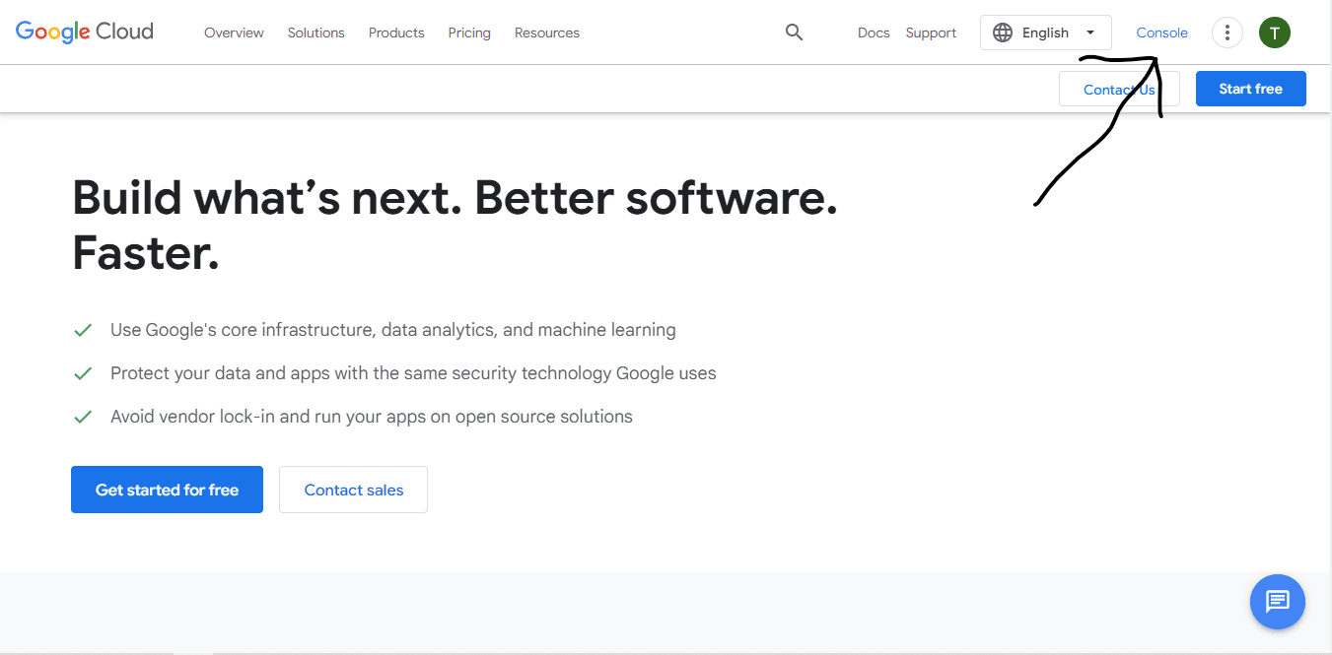
Task: Open the Docs link
Action: pos(874,33)
